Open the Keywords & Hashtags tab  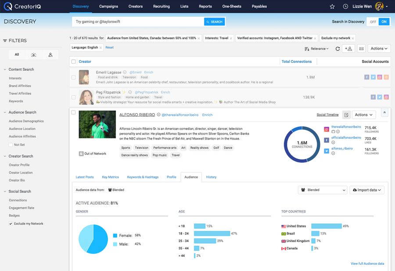143,177
